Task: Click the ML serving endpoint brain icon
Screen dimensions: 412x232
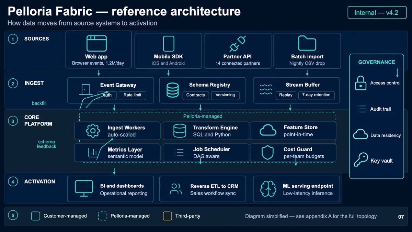Action: click(x=268, y=189)
